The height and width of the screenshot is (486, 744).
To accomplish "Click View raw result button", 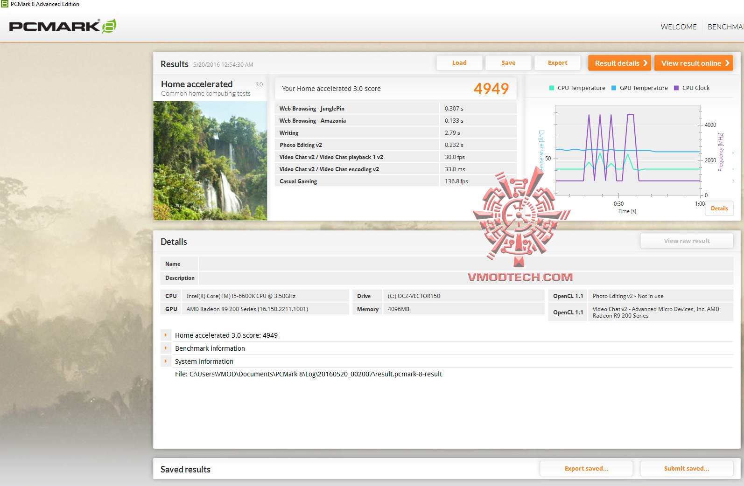I will [x=687, y=241].
